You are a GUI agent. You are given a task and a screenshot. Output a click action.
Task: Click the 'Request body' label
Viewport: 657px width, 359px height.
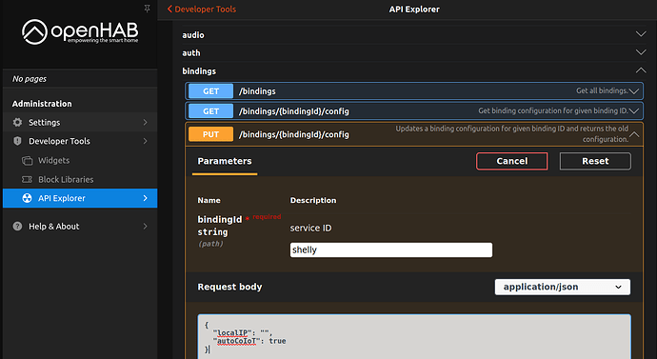(229, 287)
